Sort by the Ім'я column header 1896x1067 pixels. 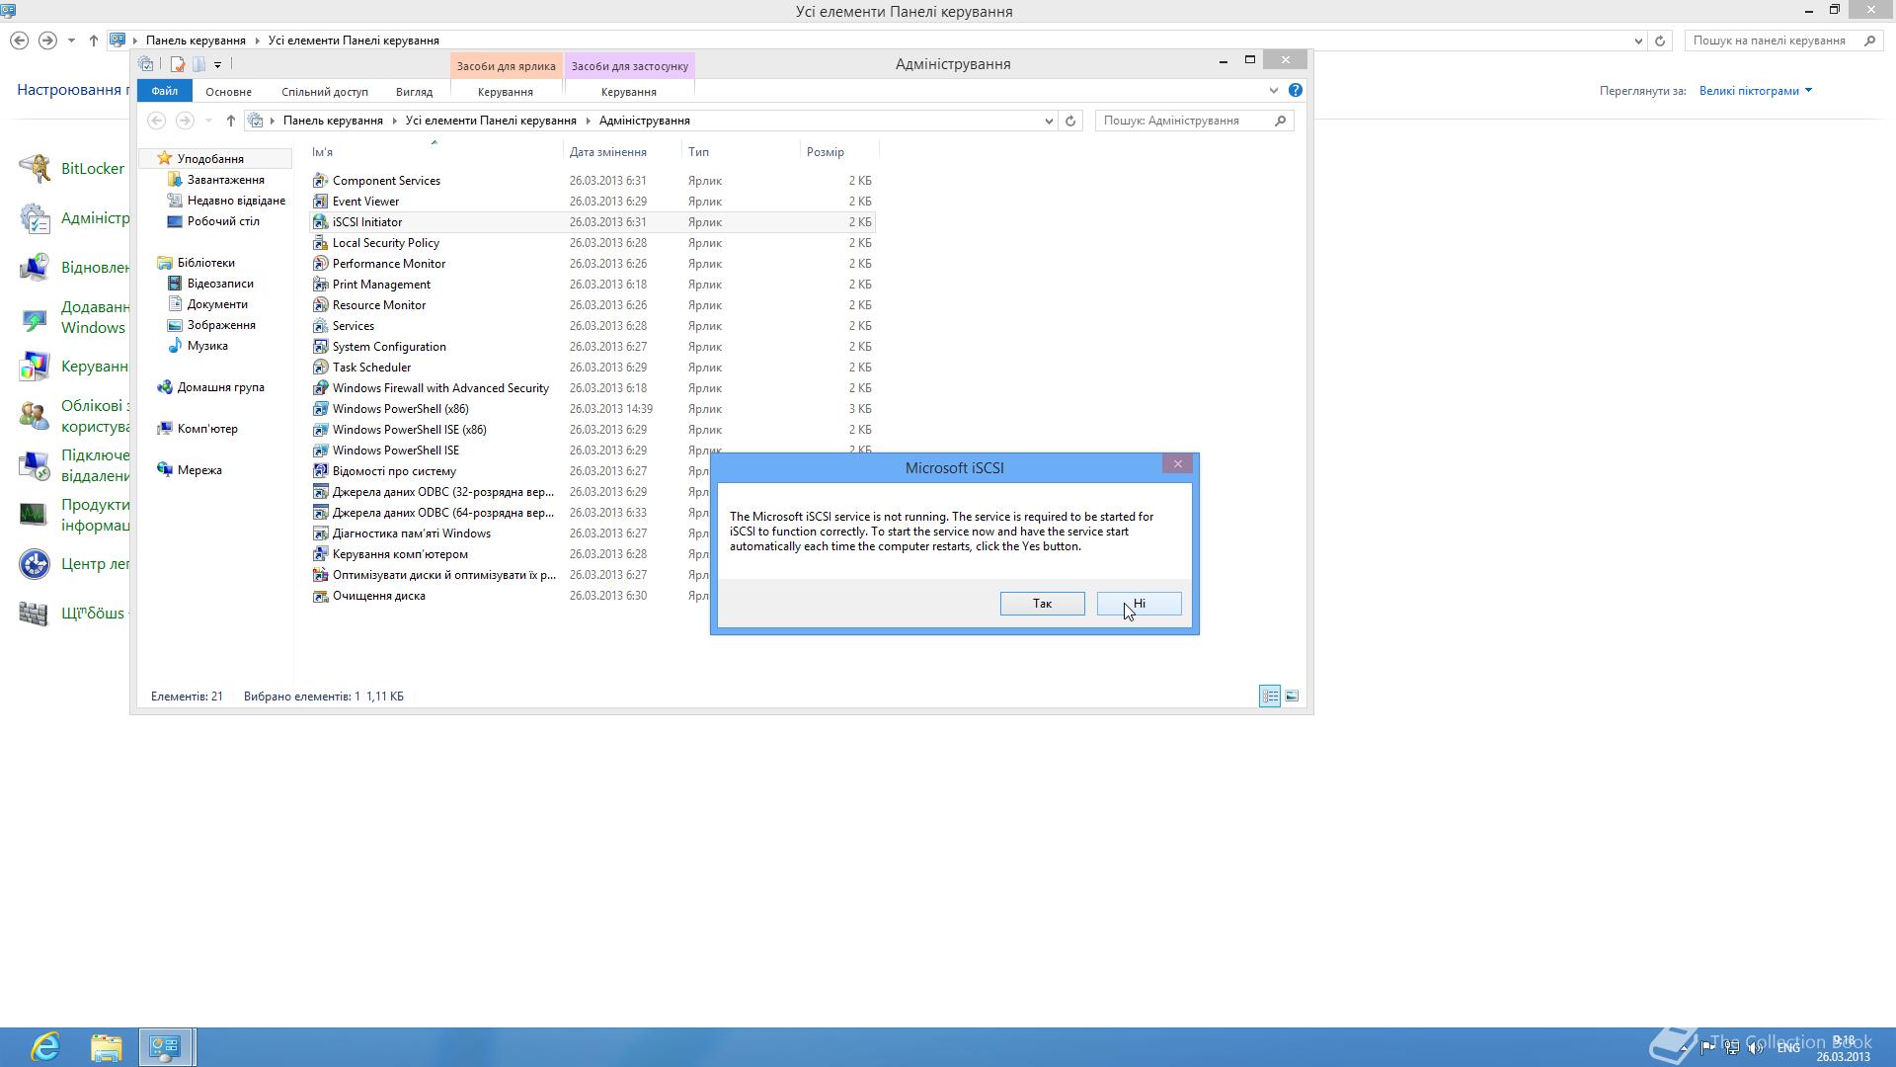(435, 152)
